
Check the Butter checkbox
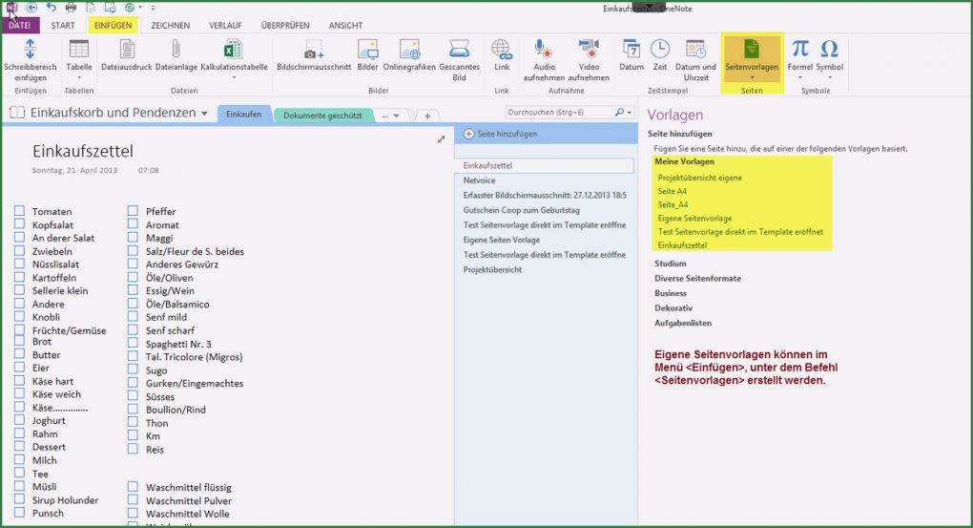click(x=20, y=354)
